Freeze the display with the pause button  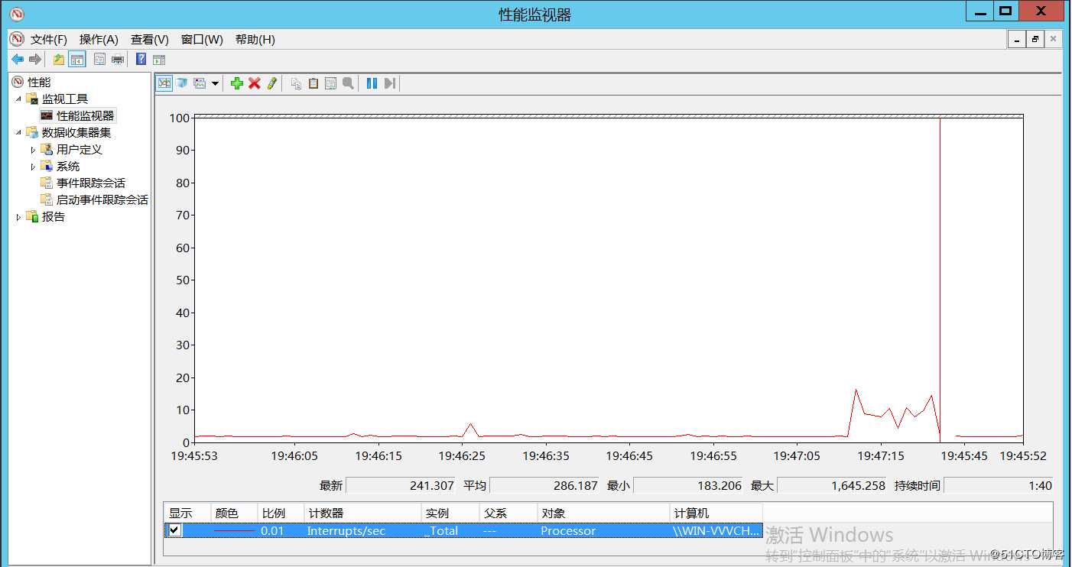[x=372, y=83]
